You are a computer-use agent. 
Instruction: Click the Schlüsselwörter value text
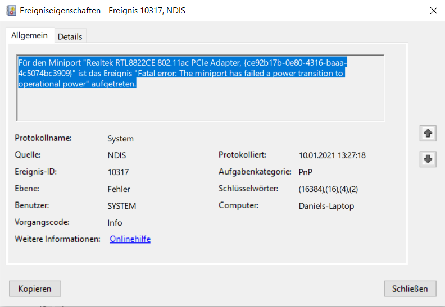(328, 189)
